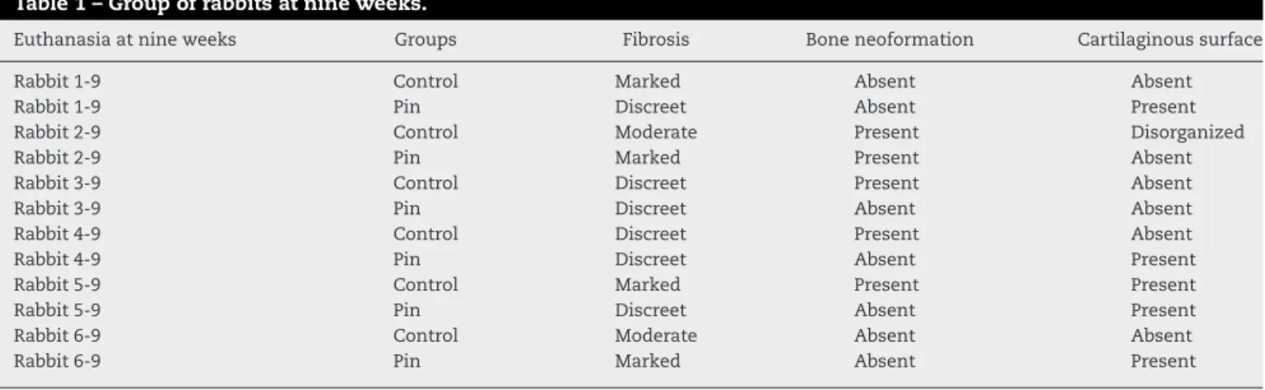Click 'Control' group cell for Rabbit 3-9

426,183
